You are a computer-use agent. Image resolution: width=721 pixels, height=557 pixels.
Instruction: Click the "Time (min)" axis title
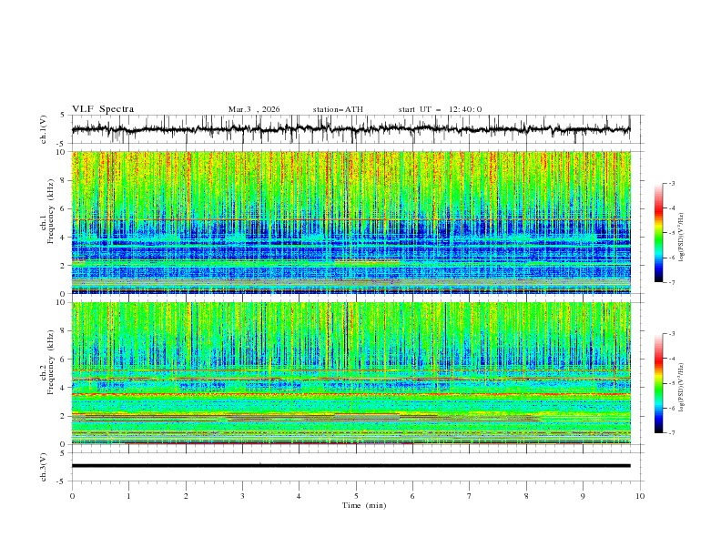(x=364, y=505)
